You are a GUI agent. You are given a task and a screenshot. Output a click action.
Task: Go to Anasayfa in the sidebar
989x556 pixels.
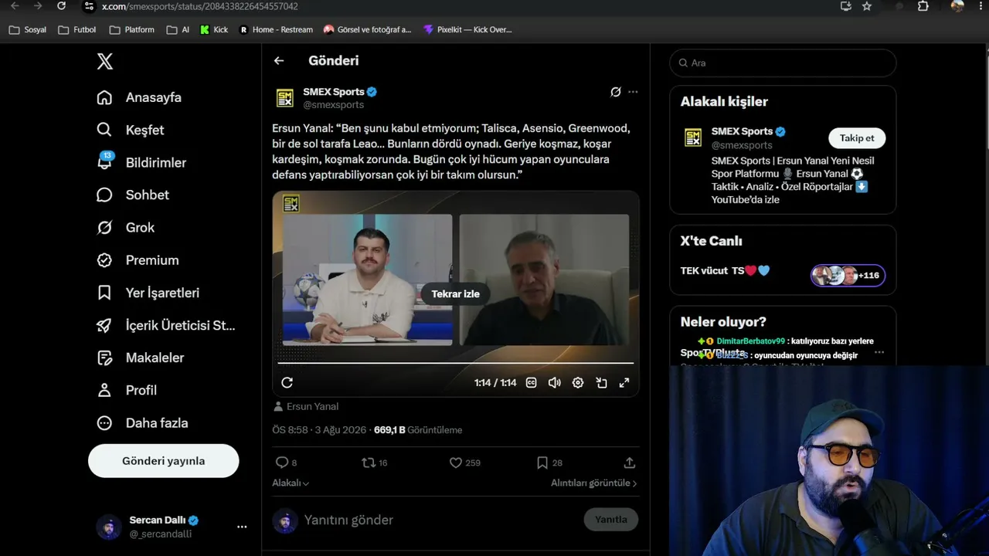tap(139, 98)
